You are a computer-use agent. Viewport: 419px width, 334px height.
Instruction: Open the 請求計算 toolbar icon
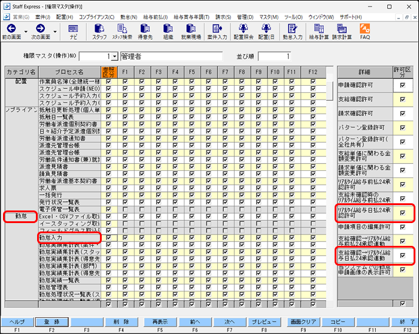click(x=342, y=32)
